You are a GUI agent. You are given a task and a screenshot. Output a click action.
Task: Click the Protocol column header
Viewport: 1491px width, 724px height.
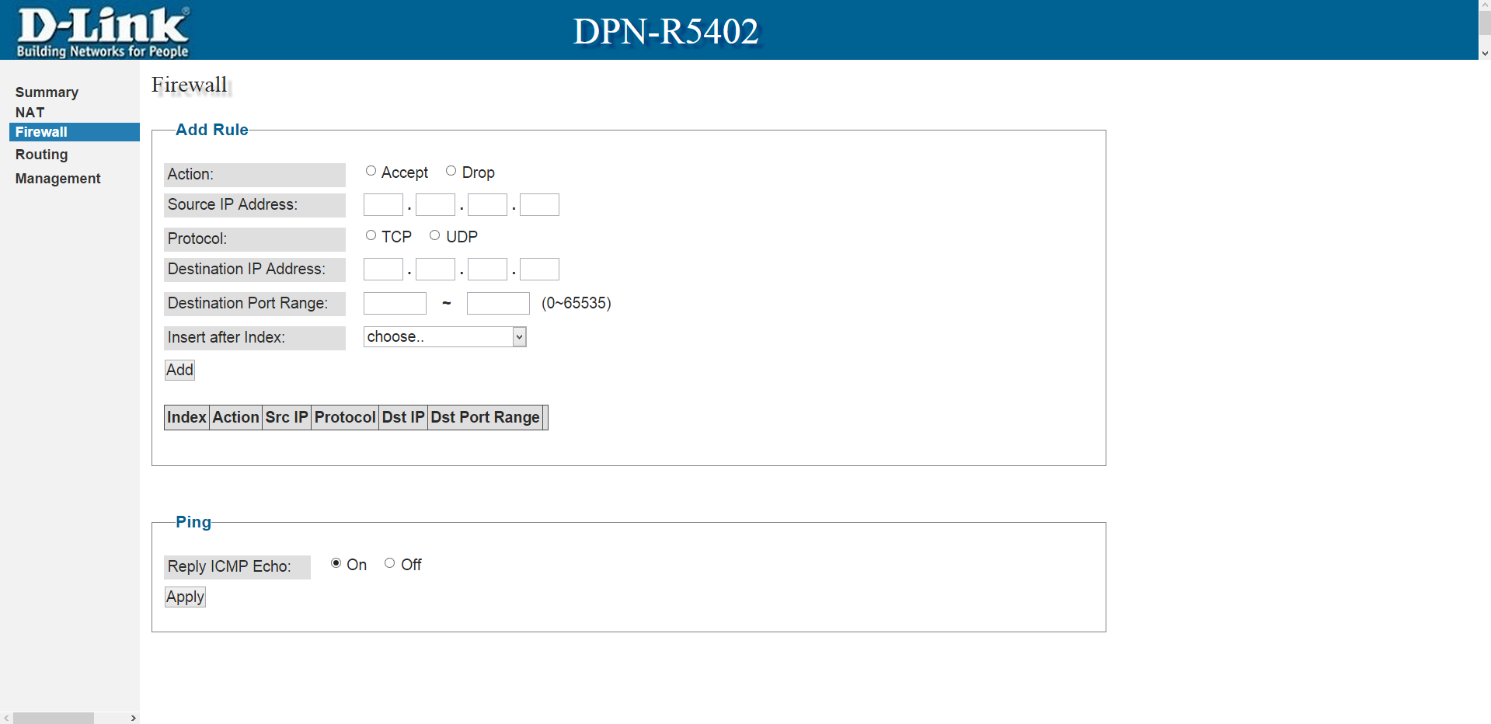click(x=345, y=417)
